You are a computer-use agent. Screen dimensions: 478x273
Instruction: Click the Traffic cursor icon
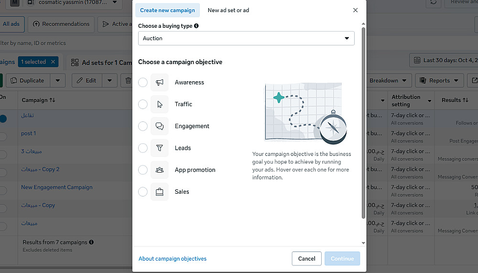(x=160, y=104)
